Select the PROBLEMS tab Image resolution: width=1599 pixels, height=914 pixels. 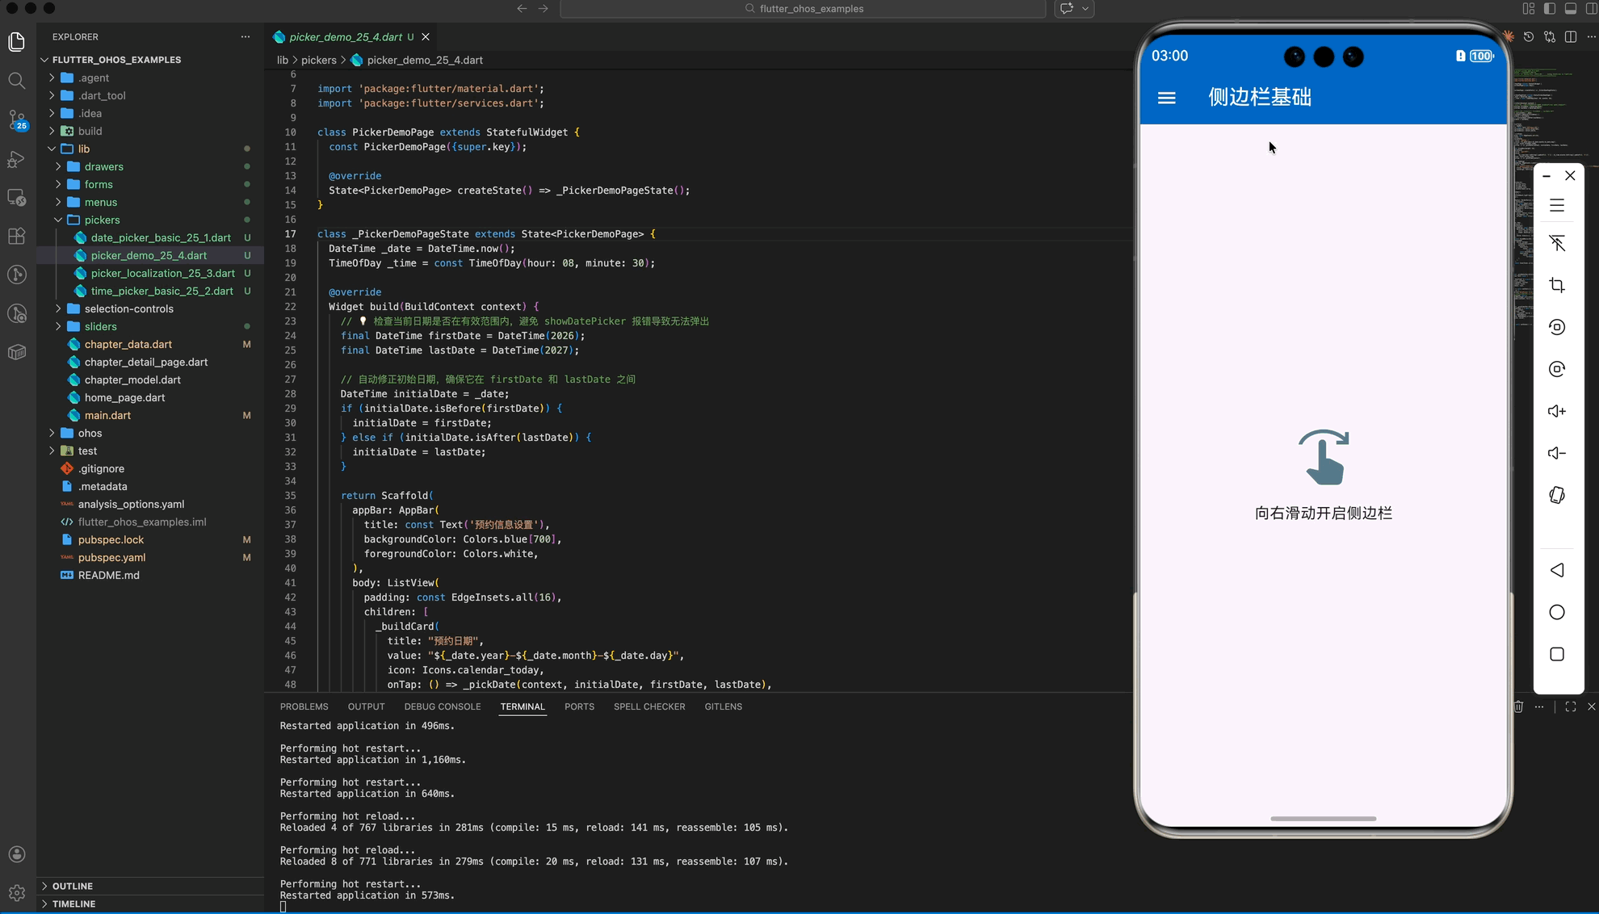coord(304,706)
